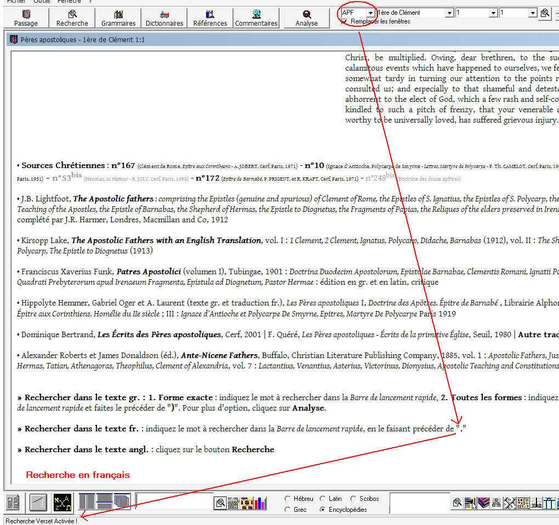Viewport: 559px width, 525px height.
Task: Expand the APF corpus dropdown
Action: (371, 13)
